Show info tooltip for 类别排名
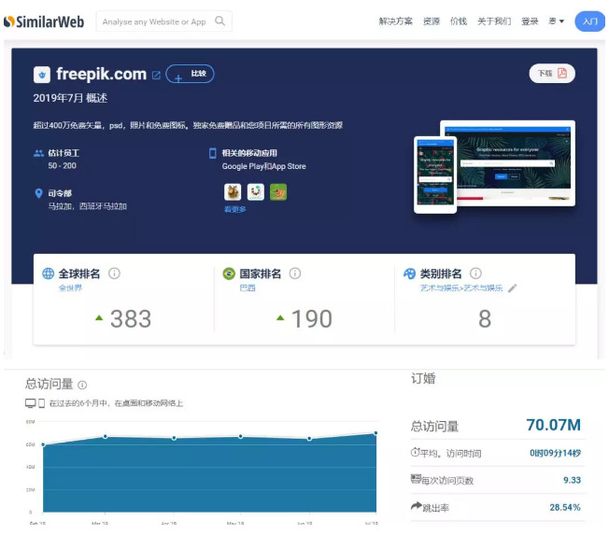The image size is (609, 534). 475,274
